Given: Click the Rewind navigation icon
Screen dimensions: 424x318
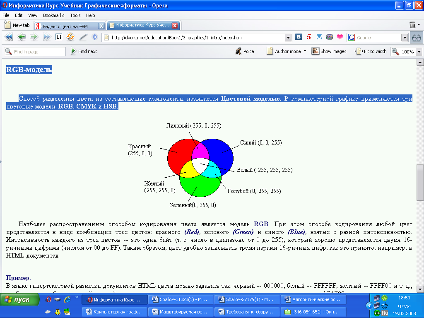Looking at the screenshot, I should [8, 37].
